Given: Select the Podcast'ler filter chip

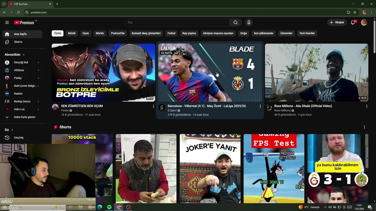Looking at the screenshot, I should tap(118, 33).
